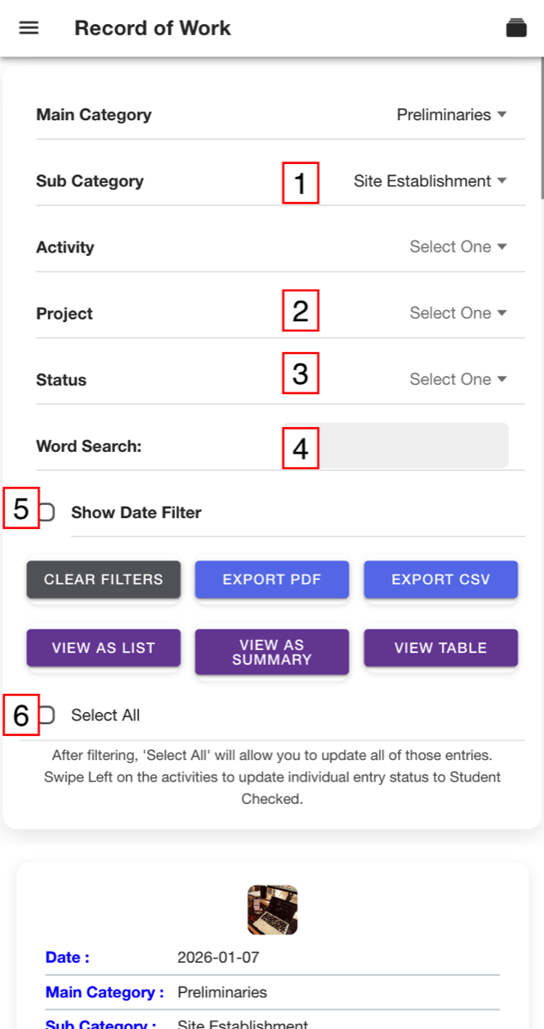Enable the Show Date Filter checkbox
This screenshot has width=544, height=1029.
45,513
